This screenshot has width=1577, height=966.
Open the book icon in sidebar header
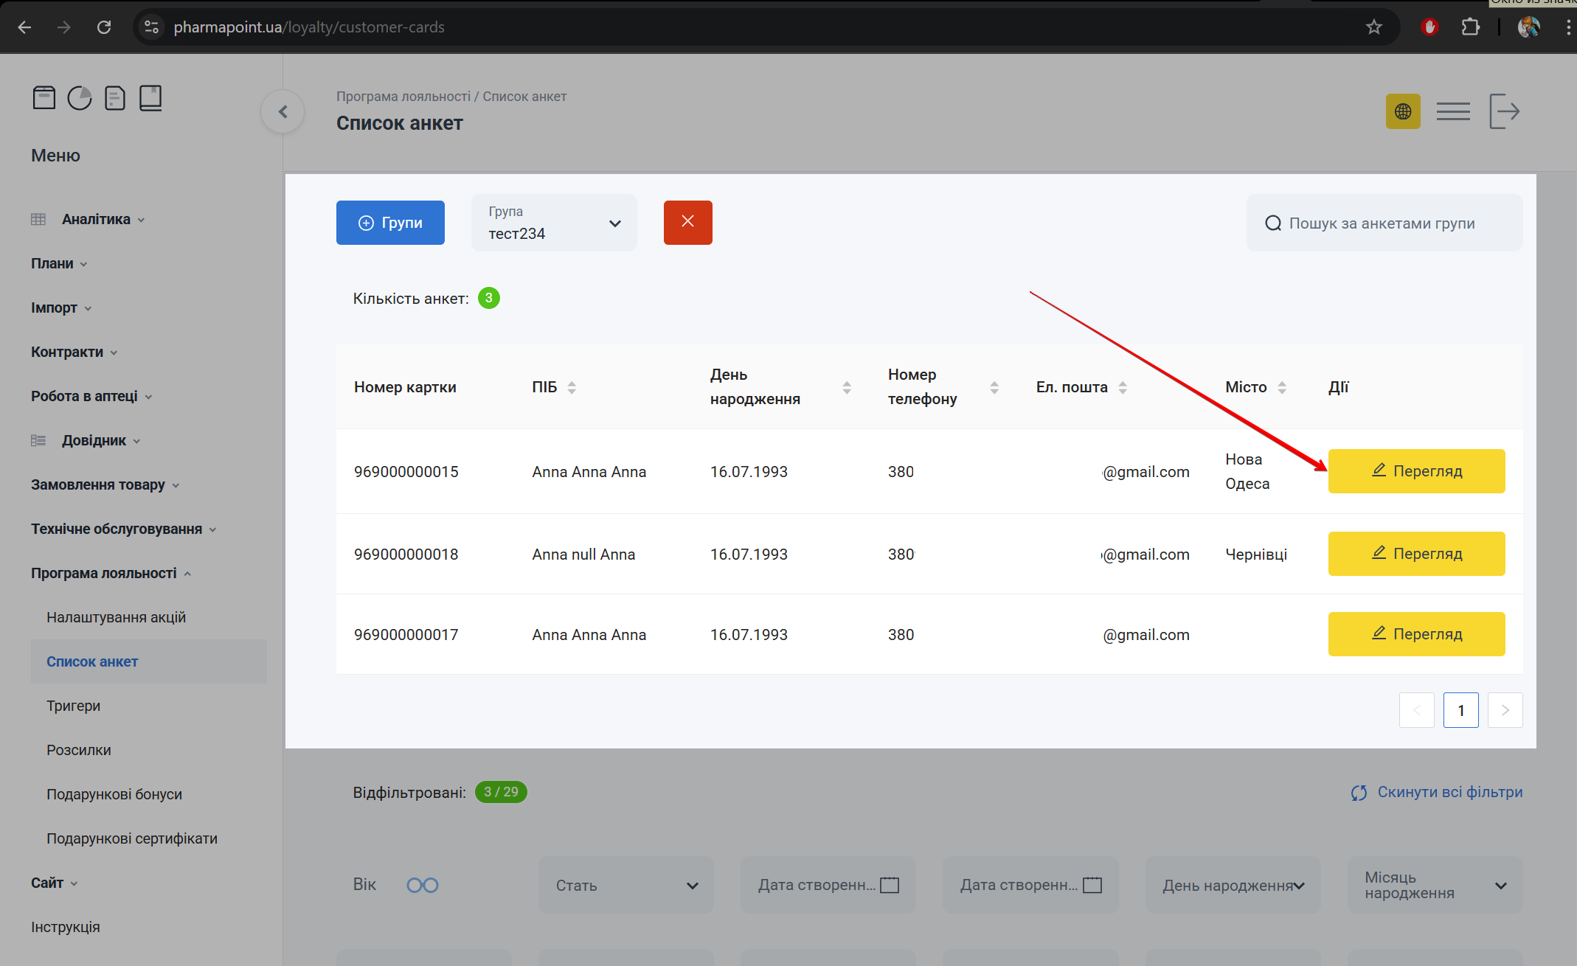pyautogui.click(x=150, y=97)
